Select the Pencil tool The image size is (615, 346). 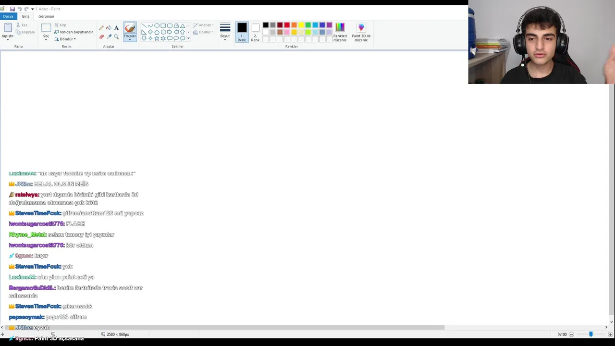coord(101,28)
